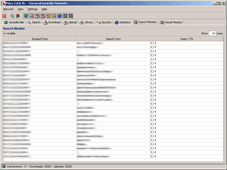Click the Show rows number field
The height and width of the screenshot is (170, 227).
[x=212, y=33]
